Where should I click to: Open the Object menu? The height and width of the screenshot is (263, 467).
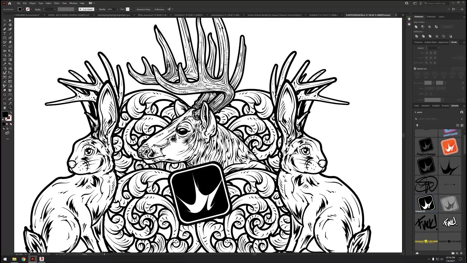[32, 3]
